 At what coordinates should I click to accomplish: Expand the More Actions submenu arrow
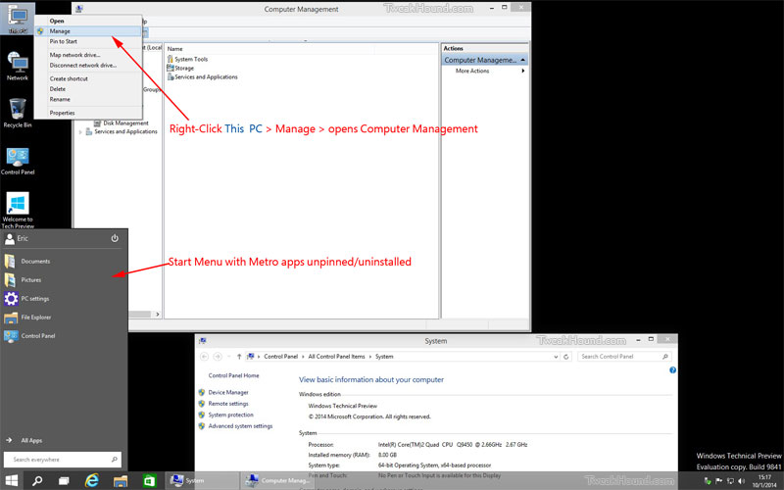pos(523,71)
